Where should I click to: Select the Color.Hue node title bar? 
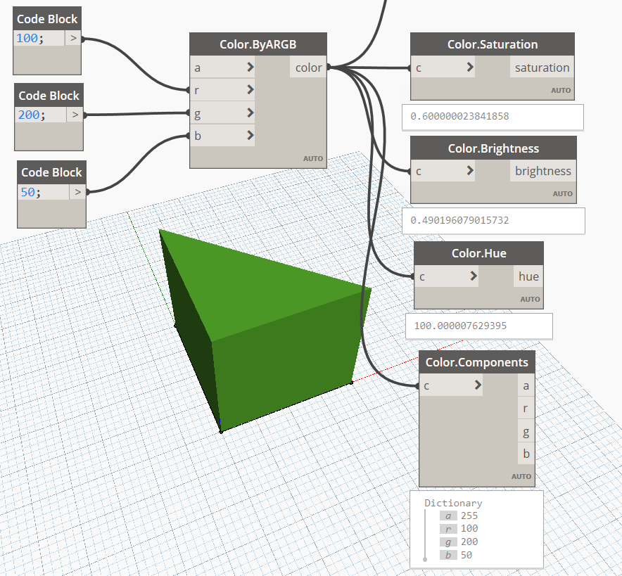(x=478, y=253)
